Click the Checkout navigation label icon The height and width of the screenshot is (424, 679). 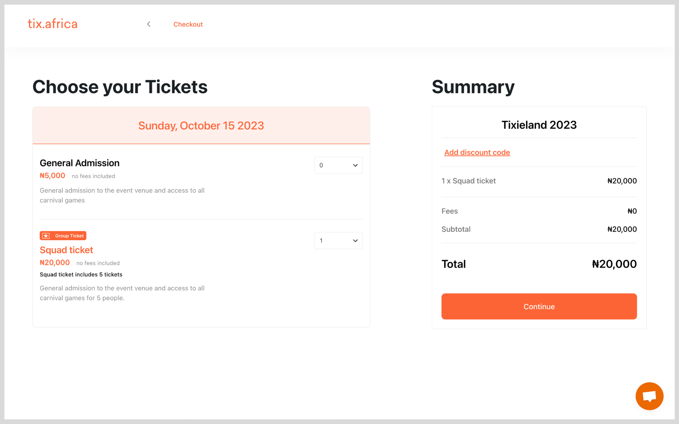(148, 24)
